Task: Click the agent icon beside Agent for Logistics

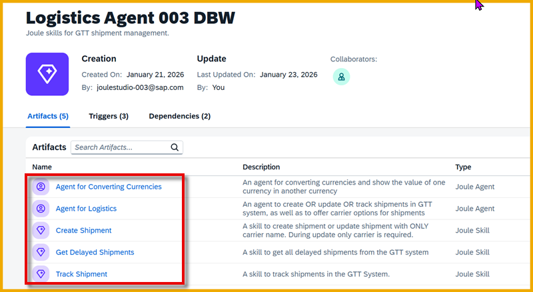Action: 41,209
